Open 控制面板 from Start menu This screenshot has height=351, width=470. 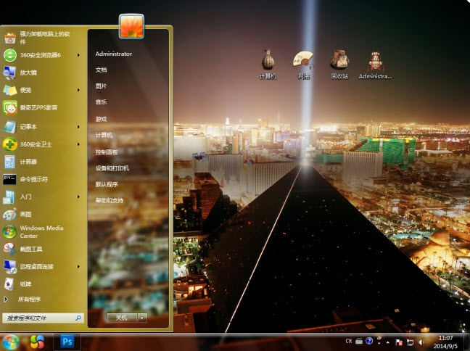107,152
